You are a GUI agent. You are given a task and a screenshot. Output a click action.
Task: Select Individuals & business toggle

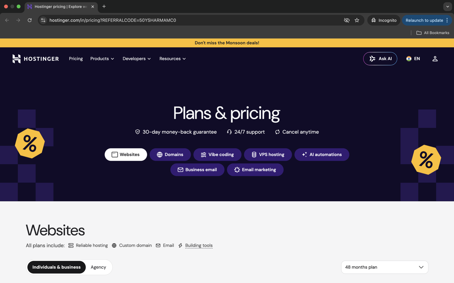56,267
